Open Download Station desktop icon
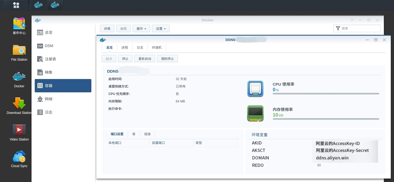 tap(19, 106)
